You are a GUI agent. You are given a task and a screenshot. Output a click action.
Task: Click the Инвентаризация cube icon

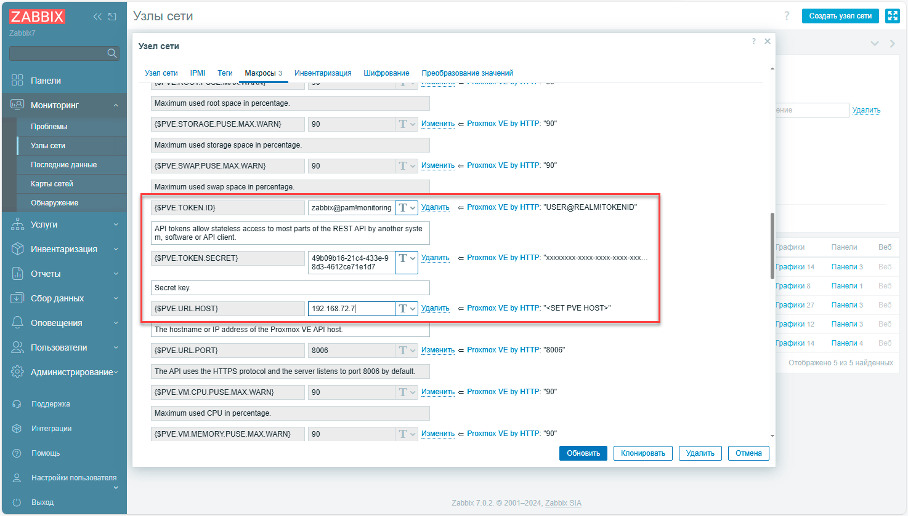coord(17,249)
